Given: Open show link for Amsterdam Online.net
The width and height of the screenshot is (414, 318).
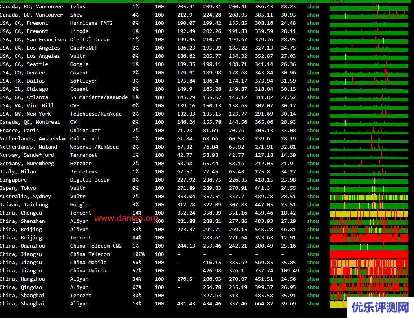Looking at the screenshot, I should pos(313,139).
